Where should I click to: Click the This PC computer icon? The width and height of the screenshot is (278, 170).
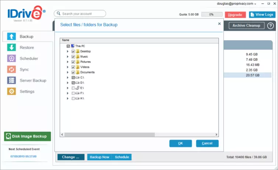click(73, 46)
